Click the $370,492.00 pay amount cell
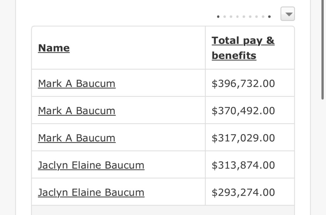This screenshot has height=215, width=326. [x=243, y=111]
